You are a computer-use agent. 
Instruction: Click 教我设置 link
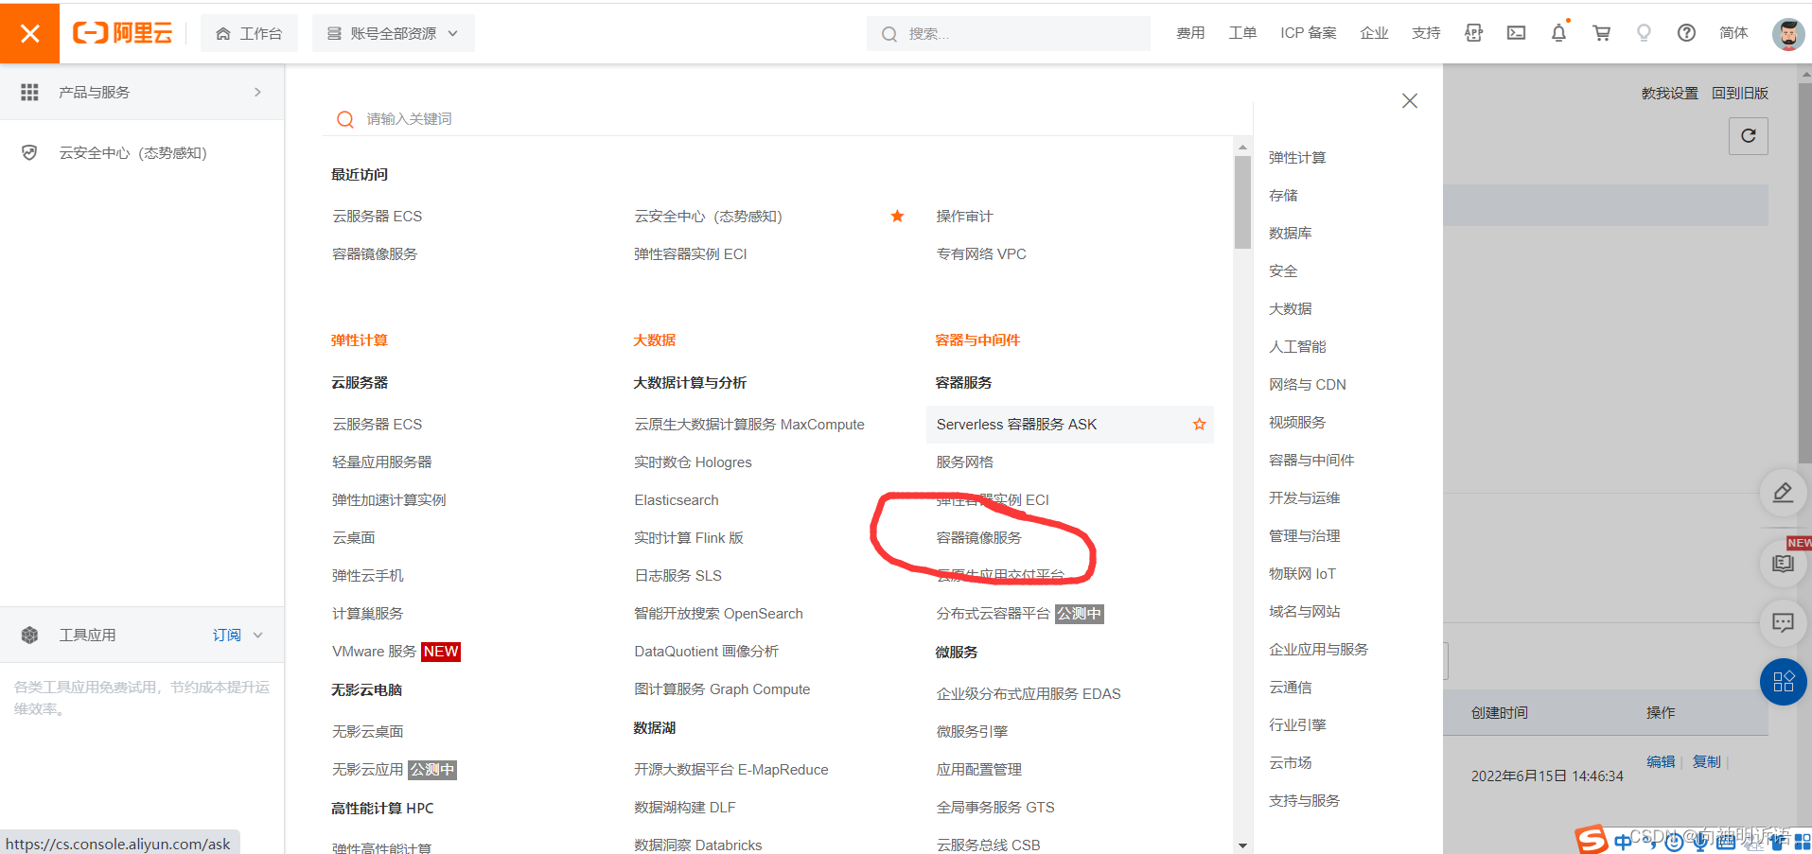pos(1669,93)
